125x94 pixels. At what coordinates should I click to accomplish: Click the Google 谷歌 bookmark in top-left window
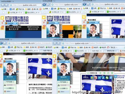pos(12,9)
